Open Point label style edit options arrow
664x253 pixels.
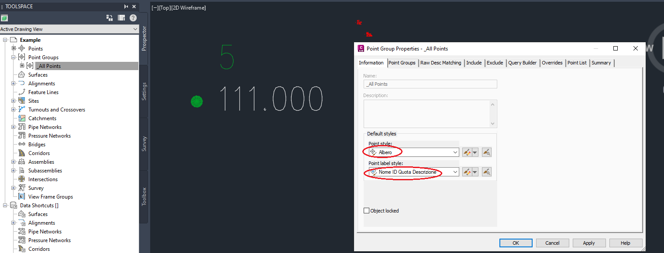click(x=475, y=172)
